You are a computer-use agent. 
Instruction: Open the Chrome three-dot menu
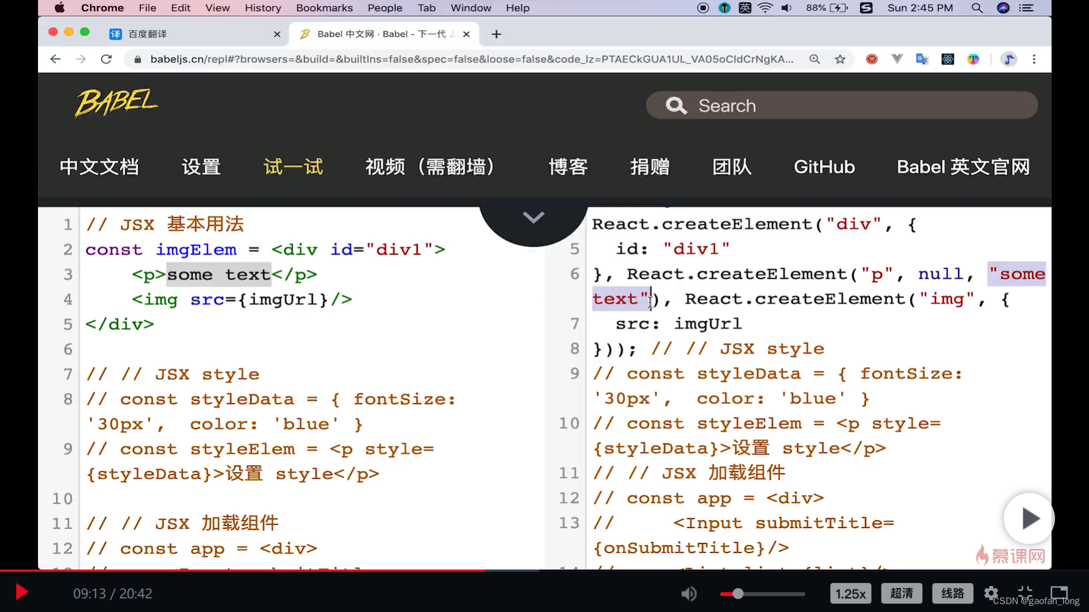1034,59
